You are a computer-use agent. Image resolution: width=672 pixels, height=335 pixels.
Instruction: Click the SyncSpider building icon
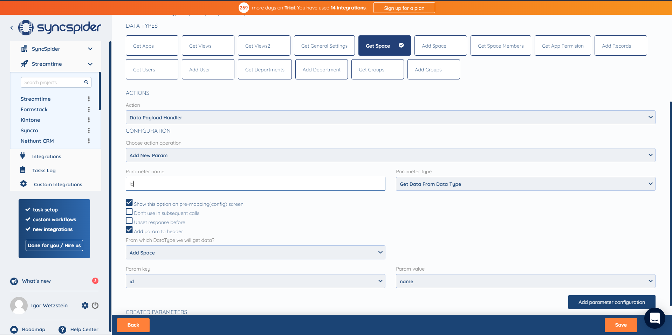coord(24,49)
